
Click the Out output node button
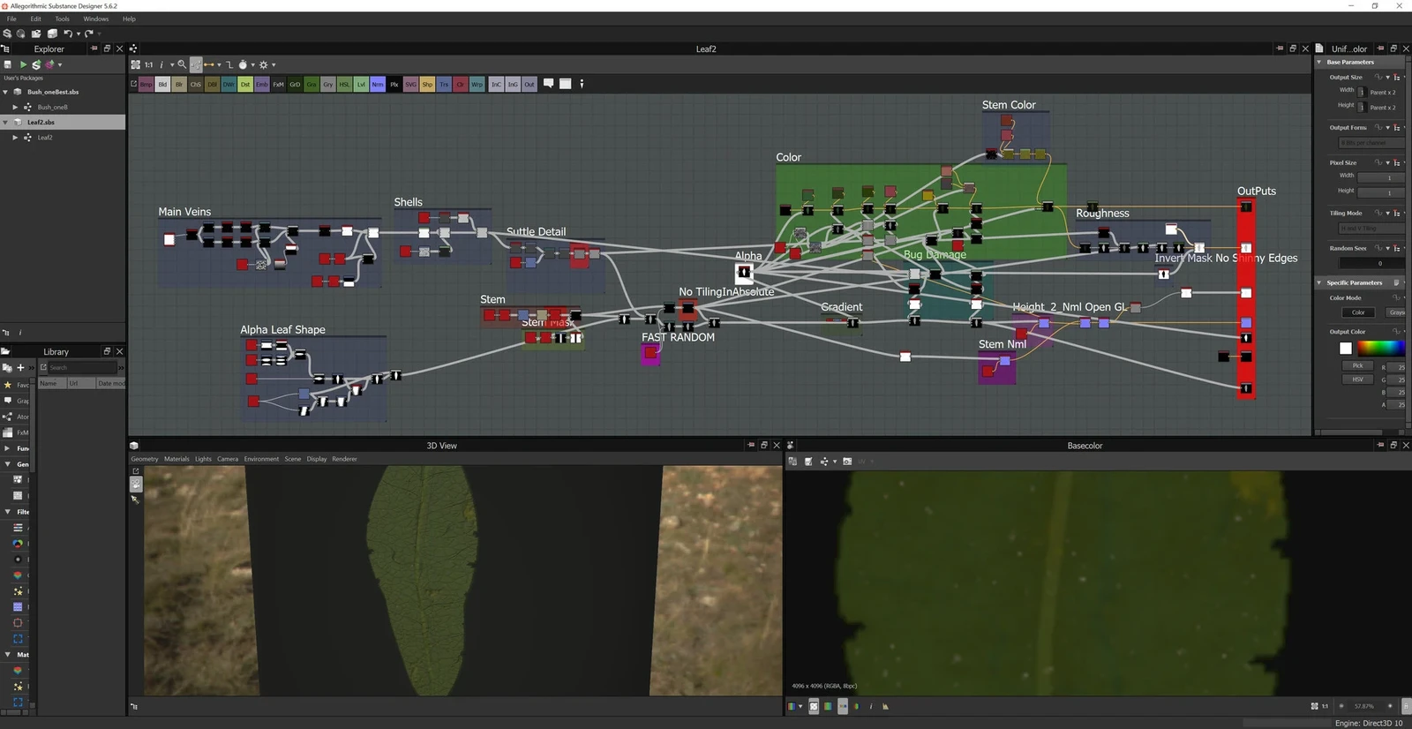tap(529, 85)
